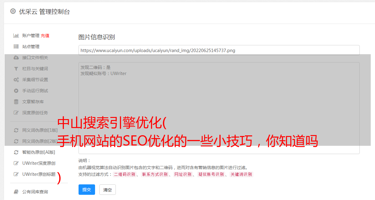Click the 图片信息识别 heading
Viewport: 375px width, 200px height.
coord(97,37)
